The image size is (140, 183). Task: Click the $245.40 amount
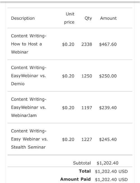coord(108,139)
